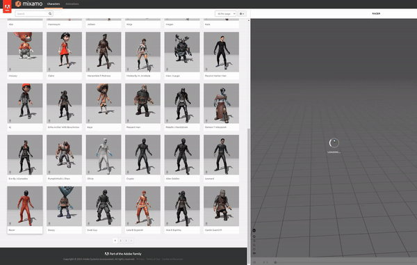Toggle skeleton view icon in viewer

(254, 230)
